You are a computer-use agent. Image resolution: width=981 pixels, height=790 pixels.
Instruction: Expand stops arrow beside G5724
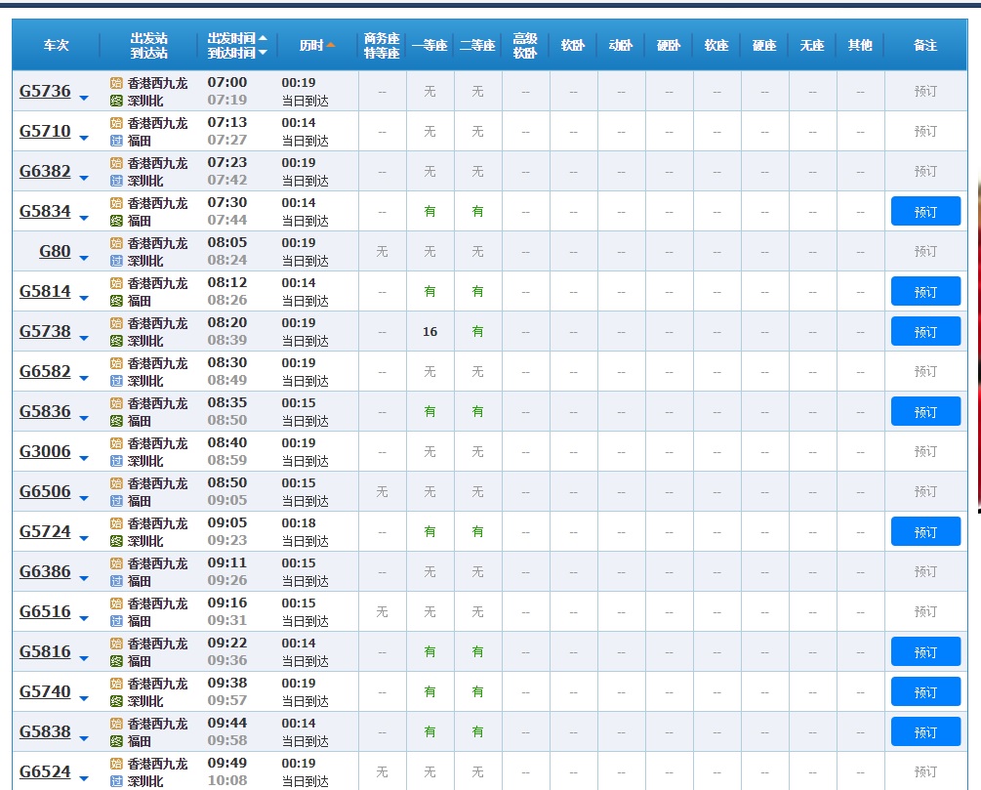point(84,539)
